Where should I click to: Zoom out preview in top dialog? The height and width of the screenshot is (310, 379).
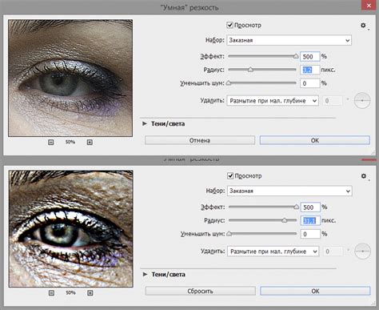coord(51,143)
